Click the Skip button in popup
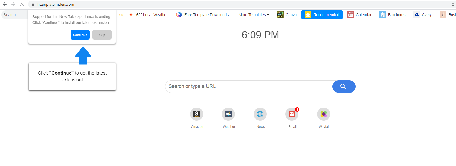Screen dimensions: 456x166 (102, 35)
